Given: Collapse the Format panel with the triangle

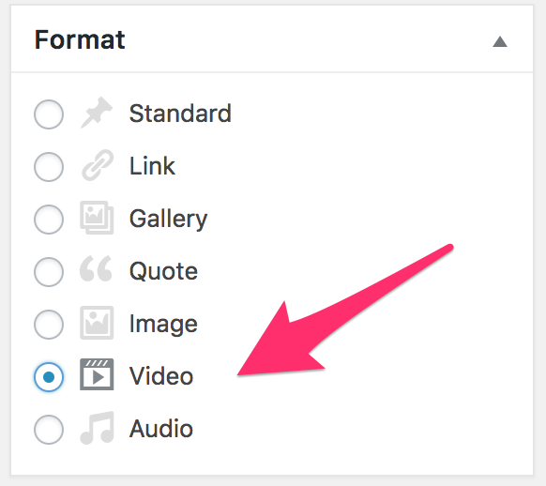Looking at the screenshot, I should click(500, 41).
